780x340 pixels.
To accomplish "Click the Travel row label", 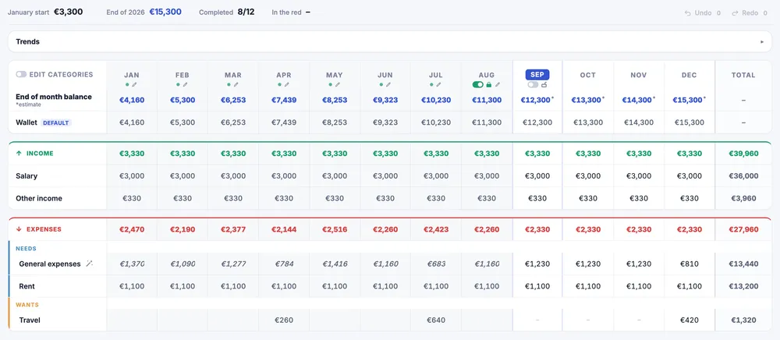I will pos(30,321).
